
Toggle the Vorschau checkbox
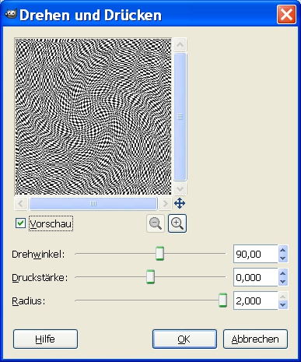20,223
